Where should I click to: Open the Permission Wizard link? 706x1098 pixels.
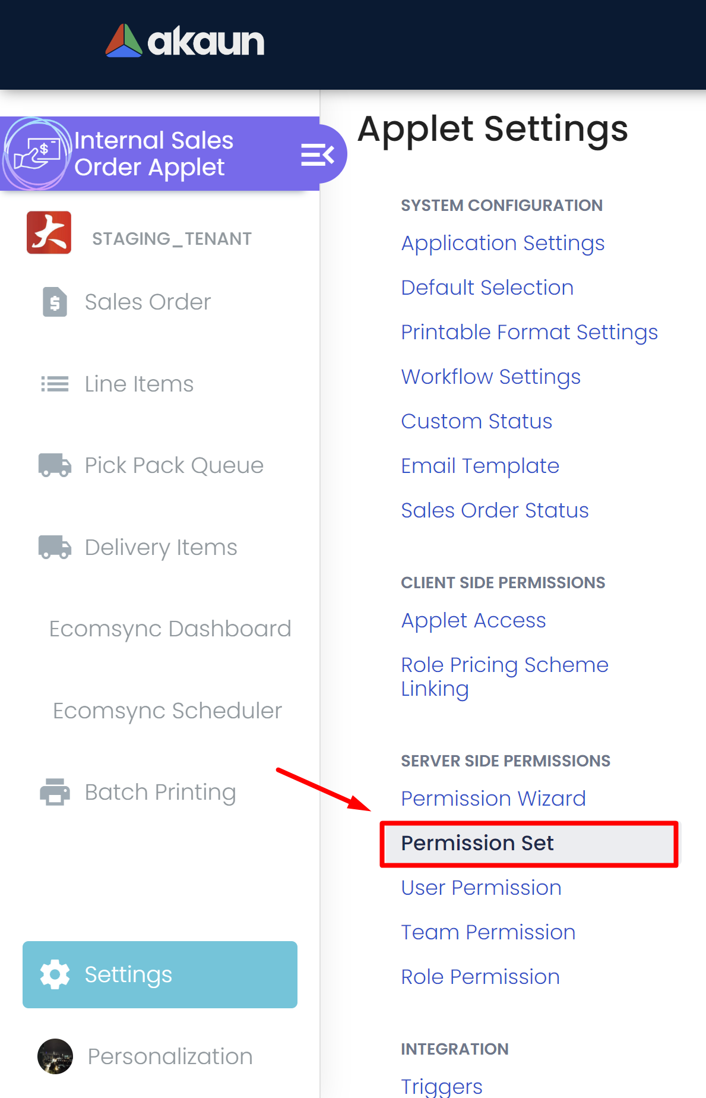[493, 799]
